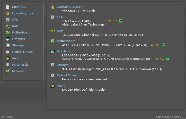Click the Peripherals mouse icon in sidebar
186x119 pixels.
(x=8, y=65)
